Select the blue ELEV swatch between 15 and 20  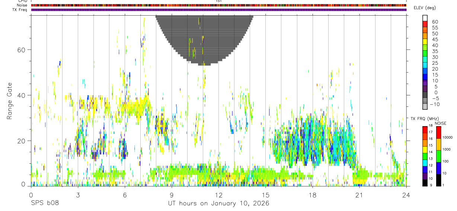tap(425, 71)
